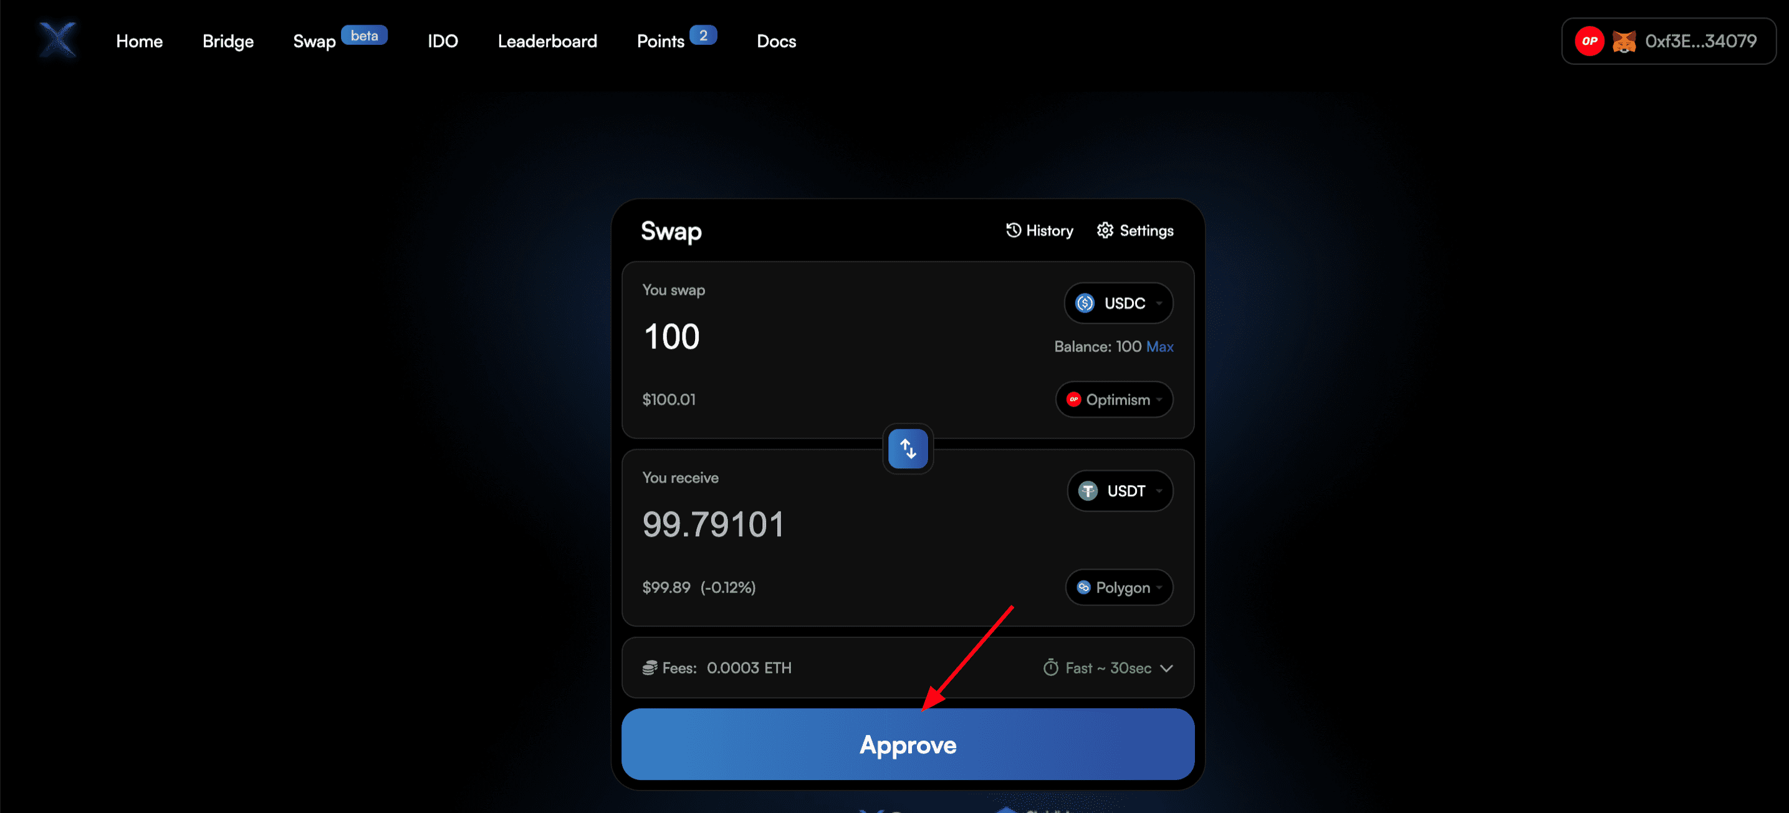
Task: Click the USDT Tether icon
Action: (1088, 491)
